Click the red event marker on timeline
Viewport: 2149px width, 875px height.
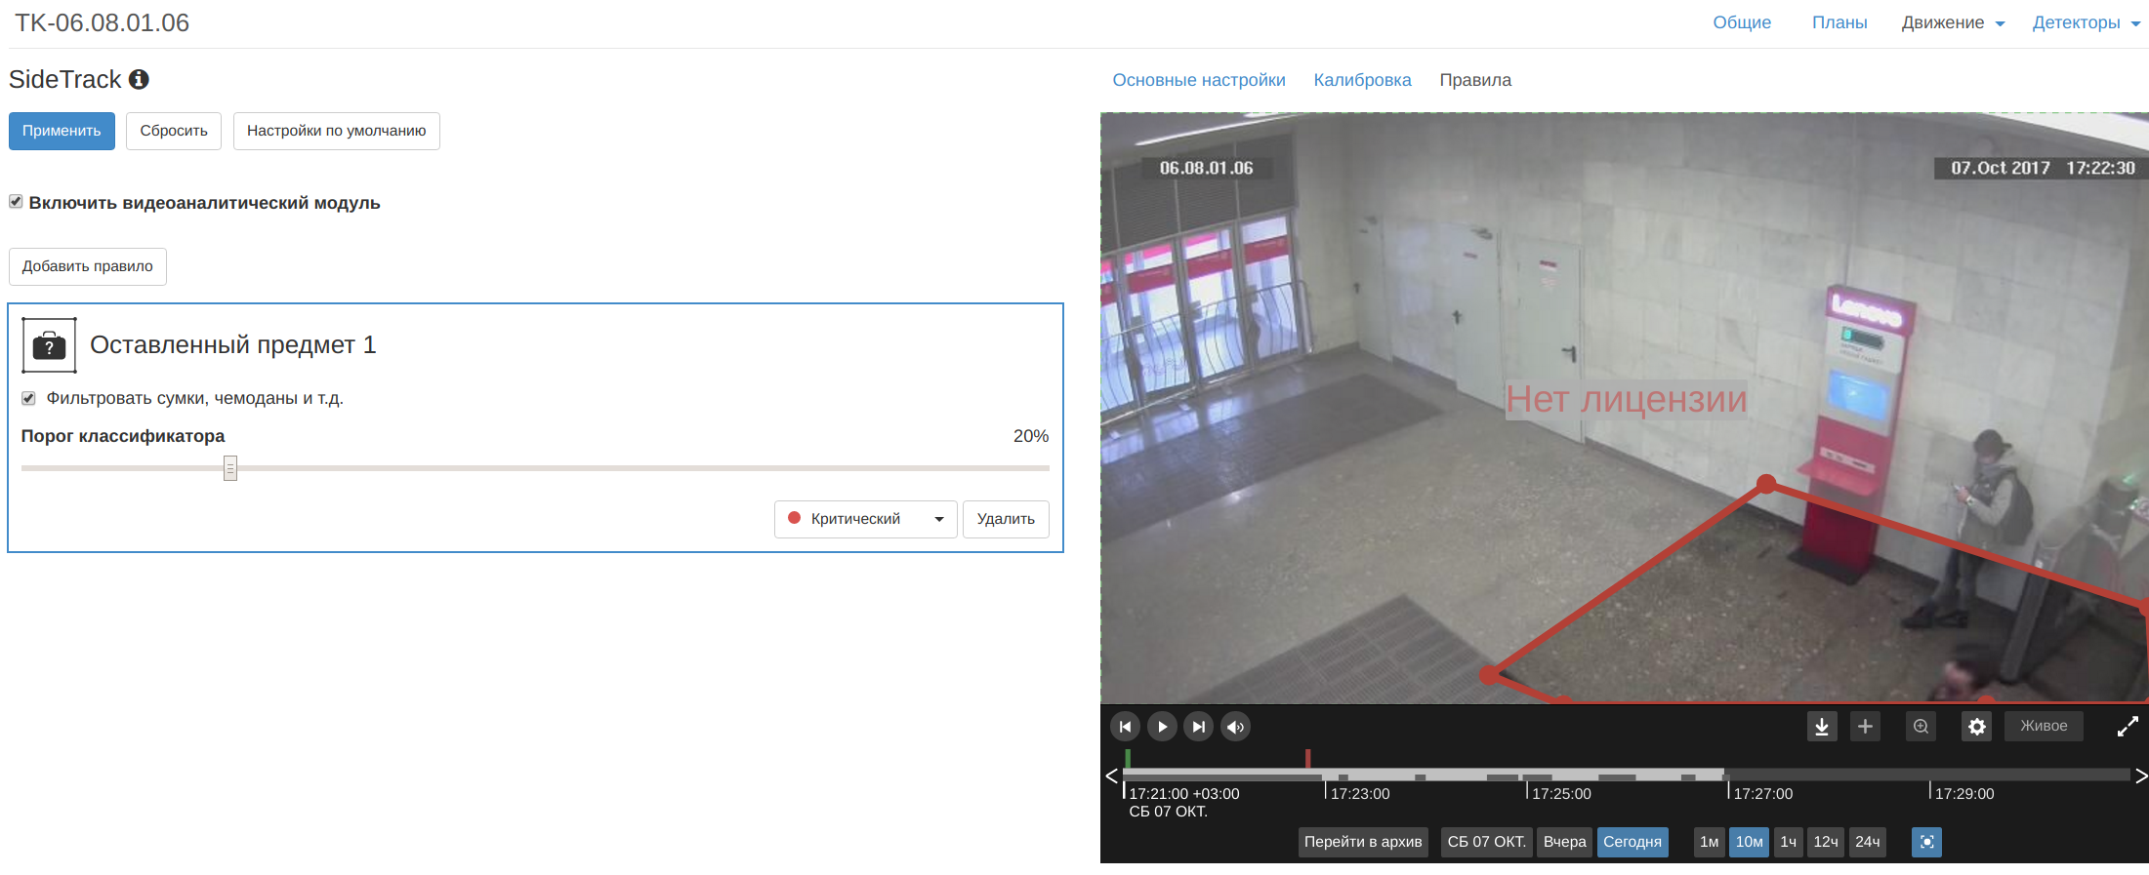(x=1307, y=758)
